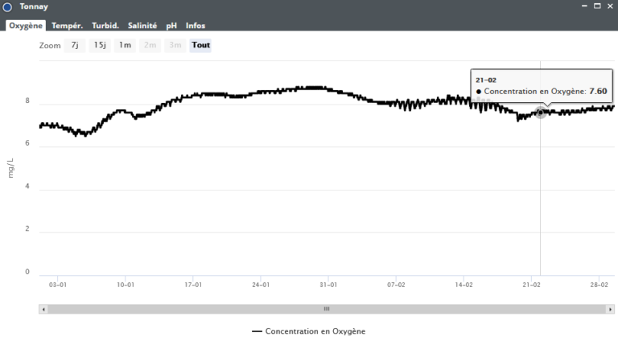Switch to the Oxygène tab
The height and width of the screenshot is (341, 618).
26,26
